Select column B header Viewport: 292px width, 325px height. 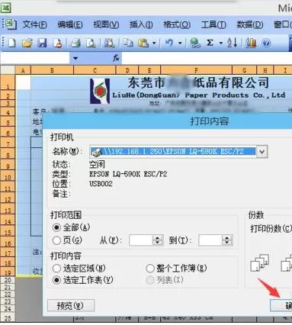pyautogui.click(x=52, y=70)
